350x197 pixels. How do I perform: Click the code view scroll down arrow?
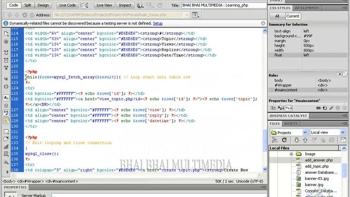pos(265,169)
